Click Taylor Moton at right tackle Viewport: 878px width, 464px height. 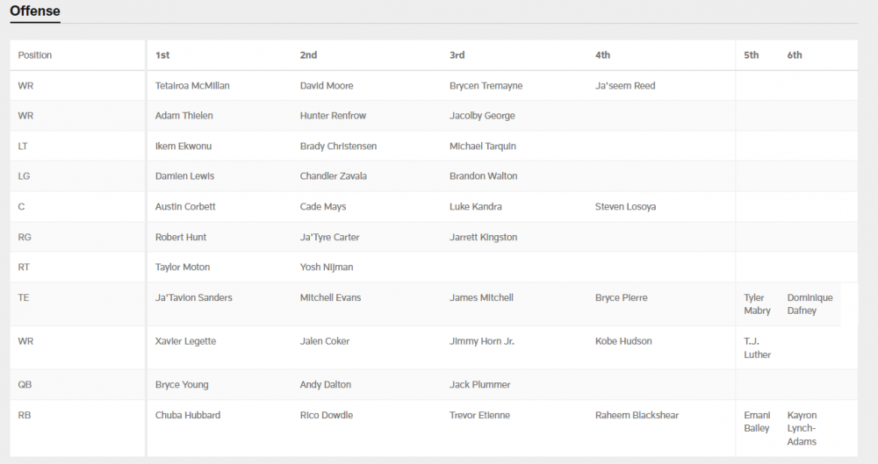tap(183, 267)
